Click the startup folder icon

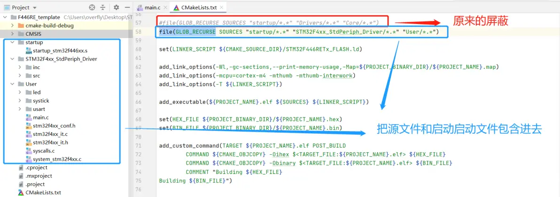point(20,42)
